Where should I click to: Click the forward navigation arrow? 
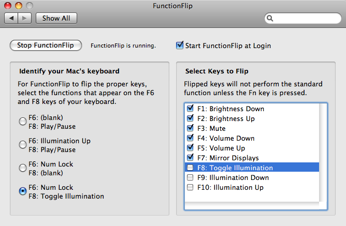pos(25,18)
